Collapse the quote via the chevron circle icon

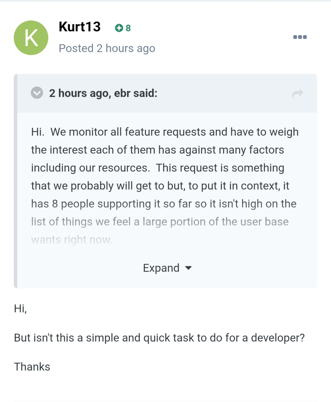(37, 93)
